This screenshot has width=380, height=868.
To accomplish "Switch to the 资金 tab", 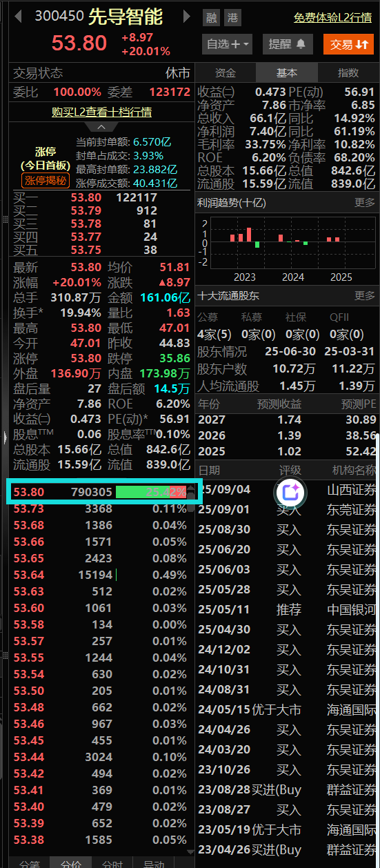I will 226,73.
